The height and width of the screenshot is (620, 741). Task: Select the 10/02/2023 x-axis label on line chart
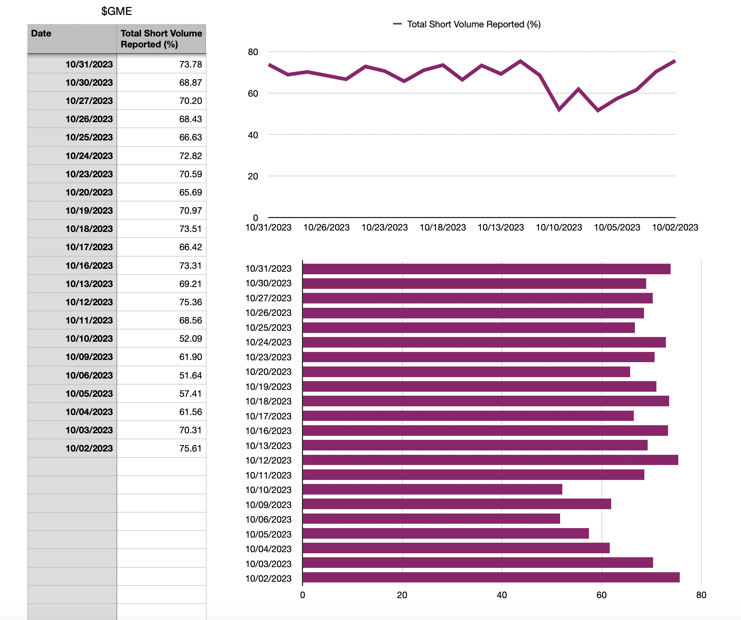(x=675, y=227)
